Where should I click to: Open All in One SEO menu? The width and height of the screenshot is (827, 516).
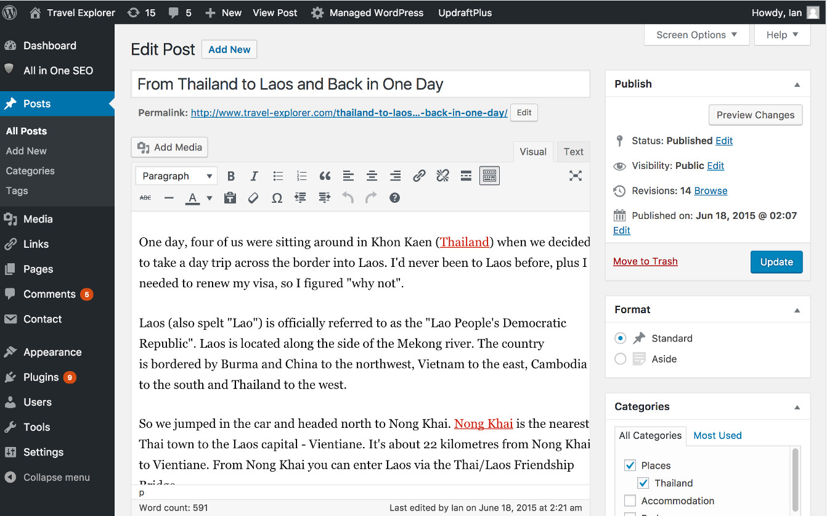57,70
